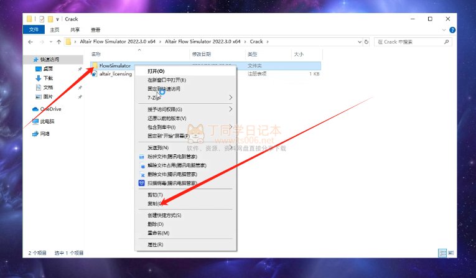Click the Crack breadcrumb segment

pyautogui.click(x=256, y=42)
